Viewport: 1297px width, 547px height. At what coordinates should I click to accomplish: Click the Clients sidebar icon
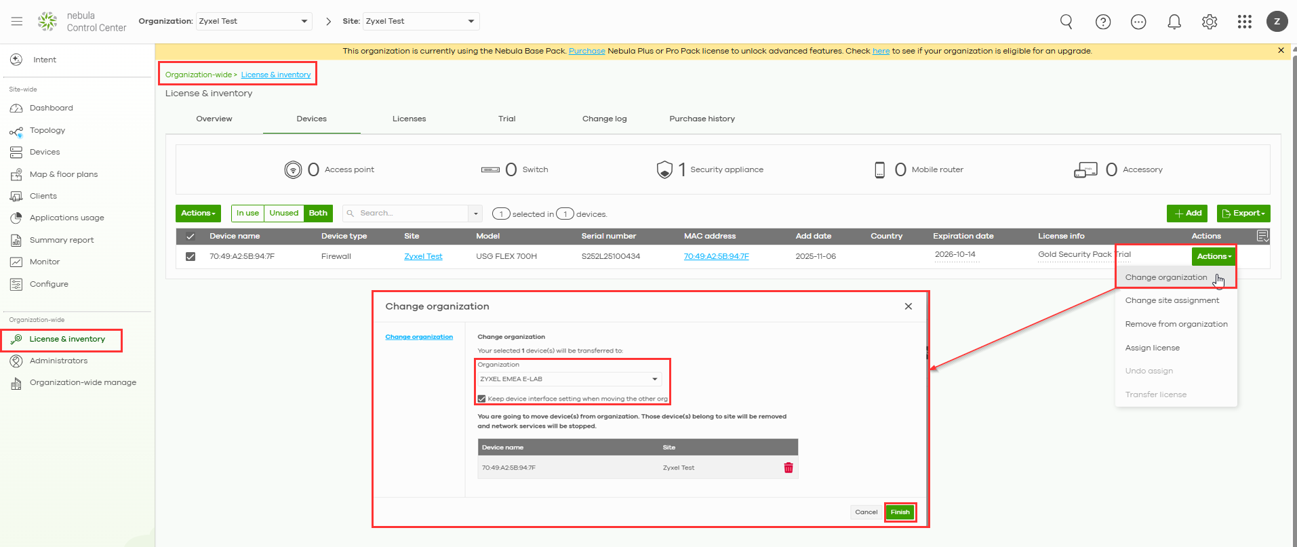pos(16,197)
